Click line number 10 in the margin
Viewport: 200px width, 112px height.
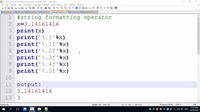click(8, 77)
